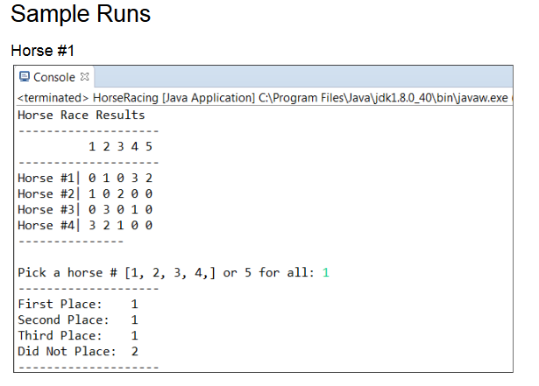The width and height of the screenshot is (539, 386).
Task: Click the Console view icon
Action: pos(25,77)
